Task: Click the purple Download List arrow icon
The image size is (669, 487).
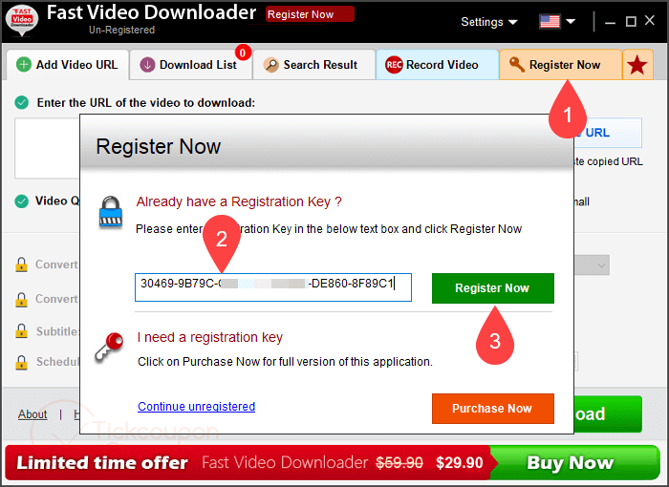Action: (x=147, y=65)
